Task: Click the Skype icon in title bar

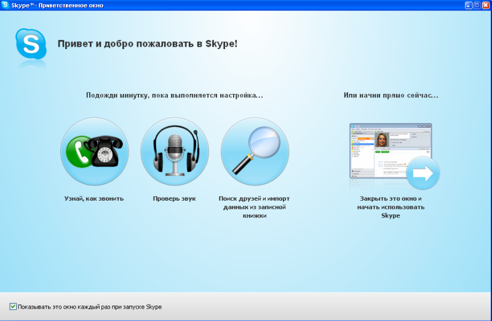Action: pyautogui.click(x=5, y=5)
